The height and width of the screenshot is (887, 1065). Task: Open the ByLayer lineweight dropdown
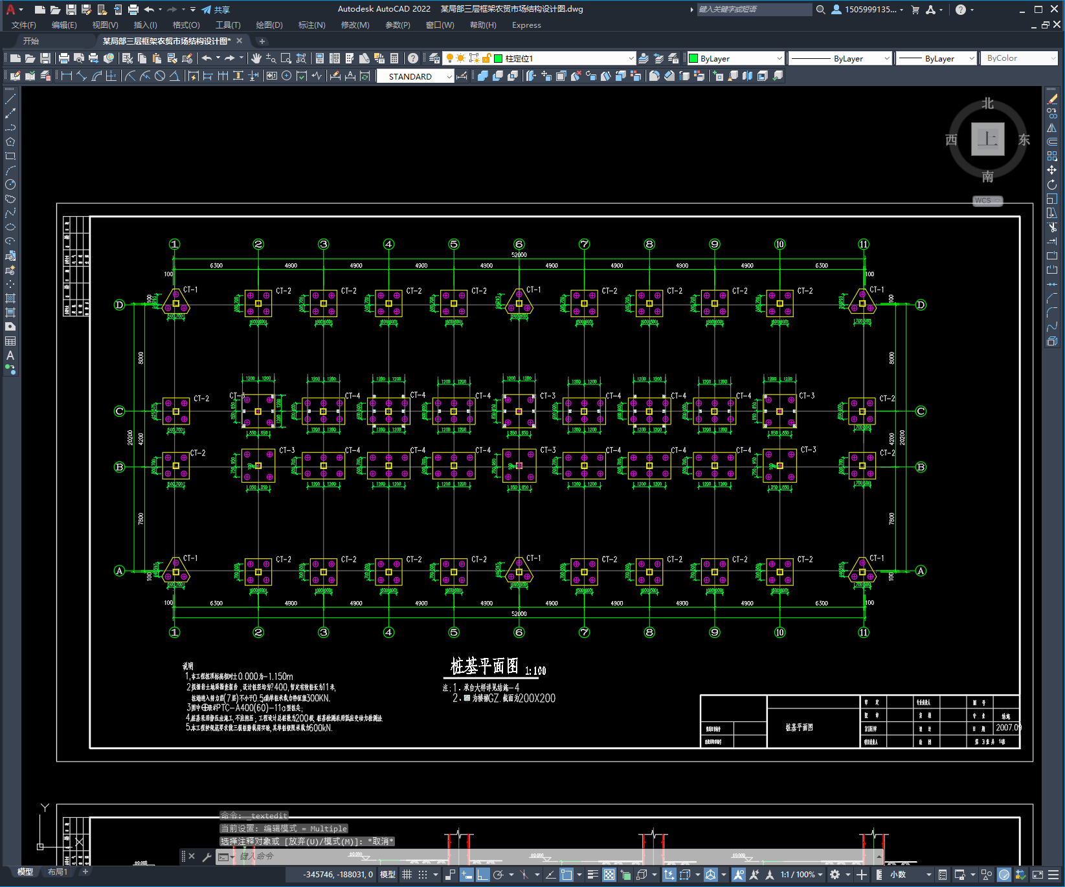point(937,58)
